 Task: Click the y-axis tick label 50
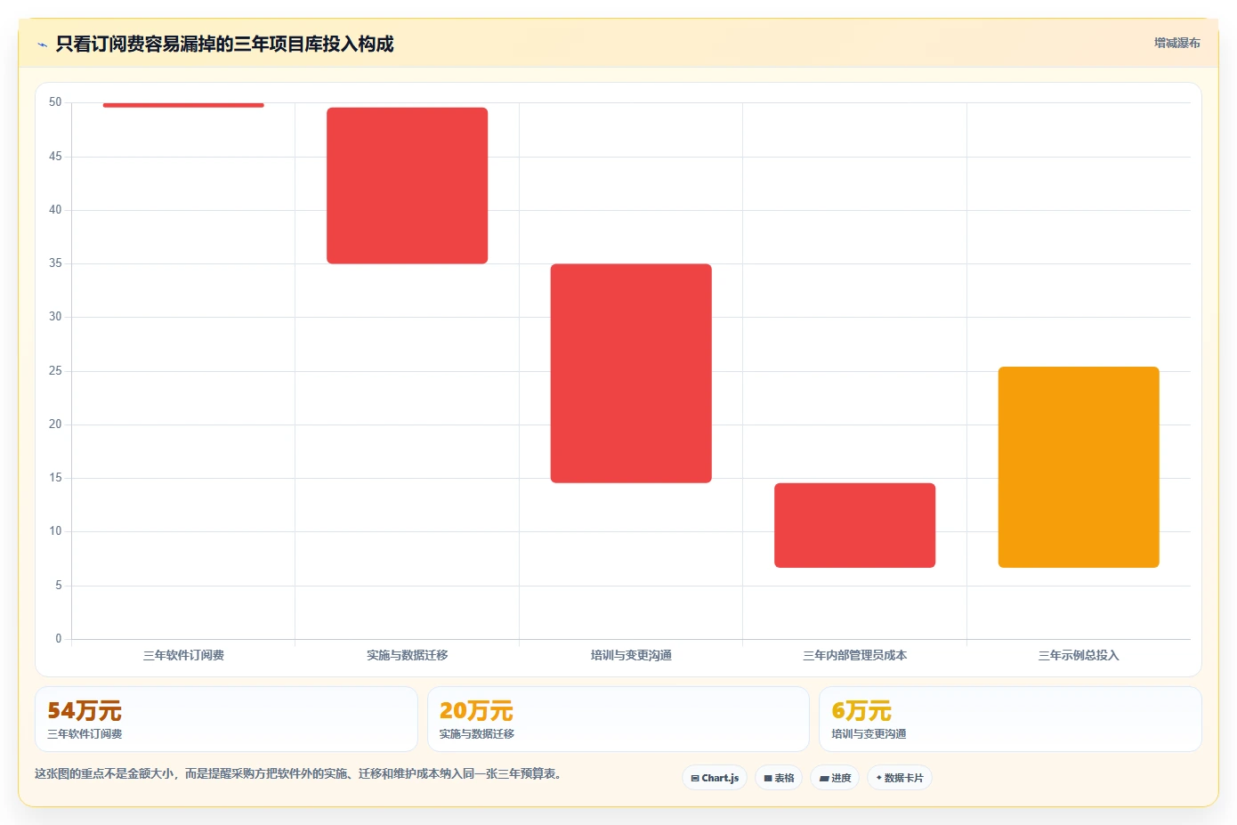[55, 102]
